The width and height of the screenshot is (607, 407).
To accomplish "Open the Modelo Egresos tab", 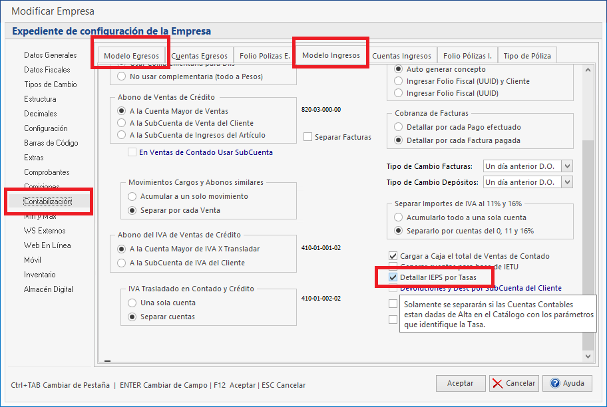I will [131, 56].
